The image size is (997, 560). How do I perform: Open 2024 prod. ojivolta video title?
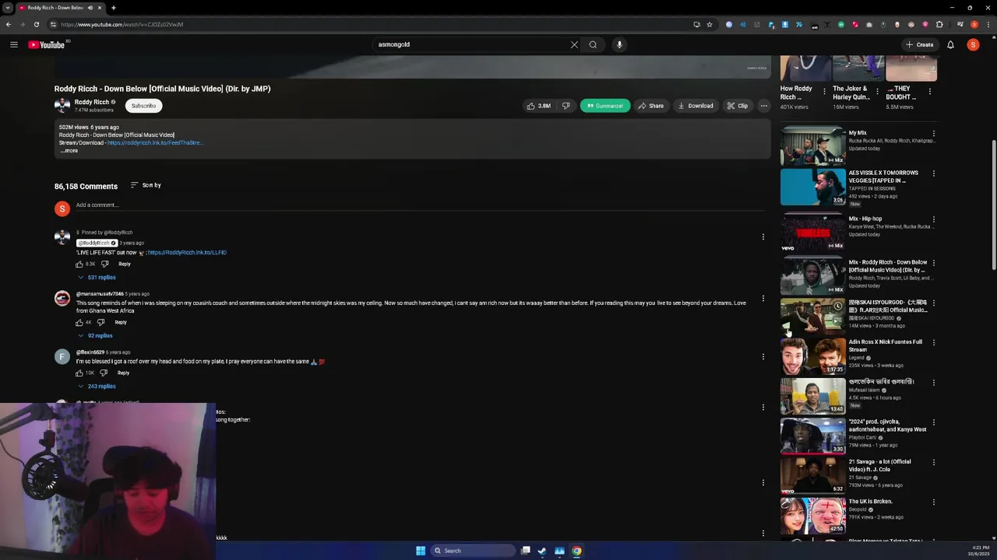point(887,425)
